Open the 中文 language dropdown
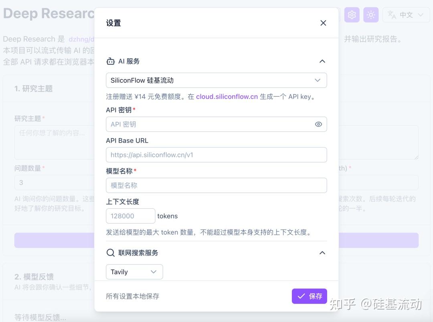Screen dimensions: 433x322 click(406, 15)
